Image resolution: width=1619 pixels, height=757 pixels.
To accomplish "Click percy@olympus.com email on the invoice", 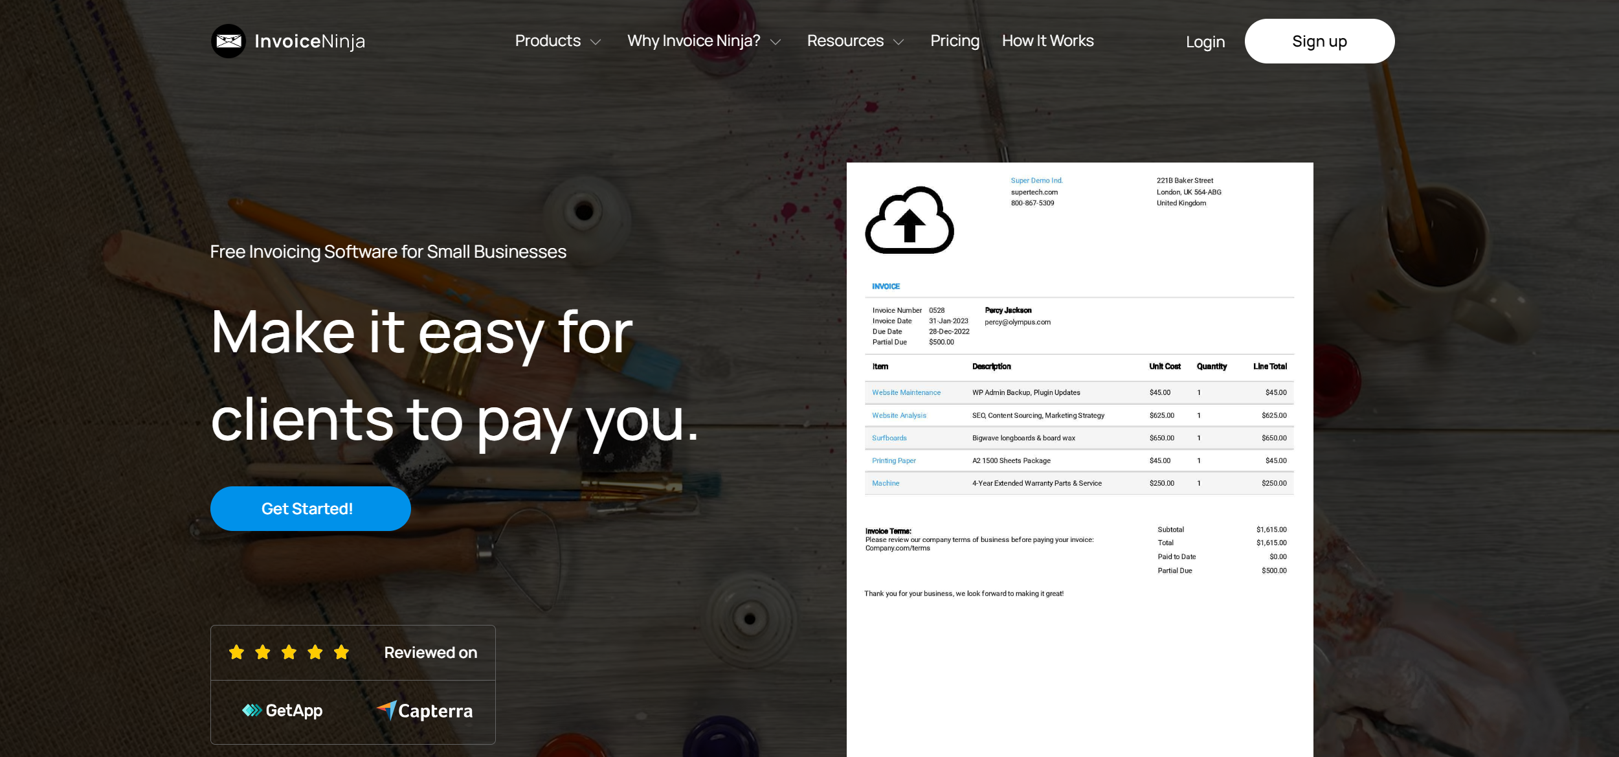I will (x=1017, y=322).
